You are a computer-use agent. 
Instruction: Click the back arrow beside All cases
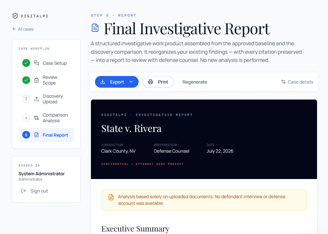click(x=14, y=29)
